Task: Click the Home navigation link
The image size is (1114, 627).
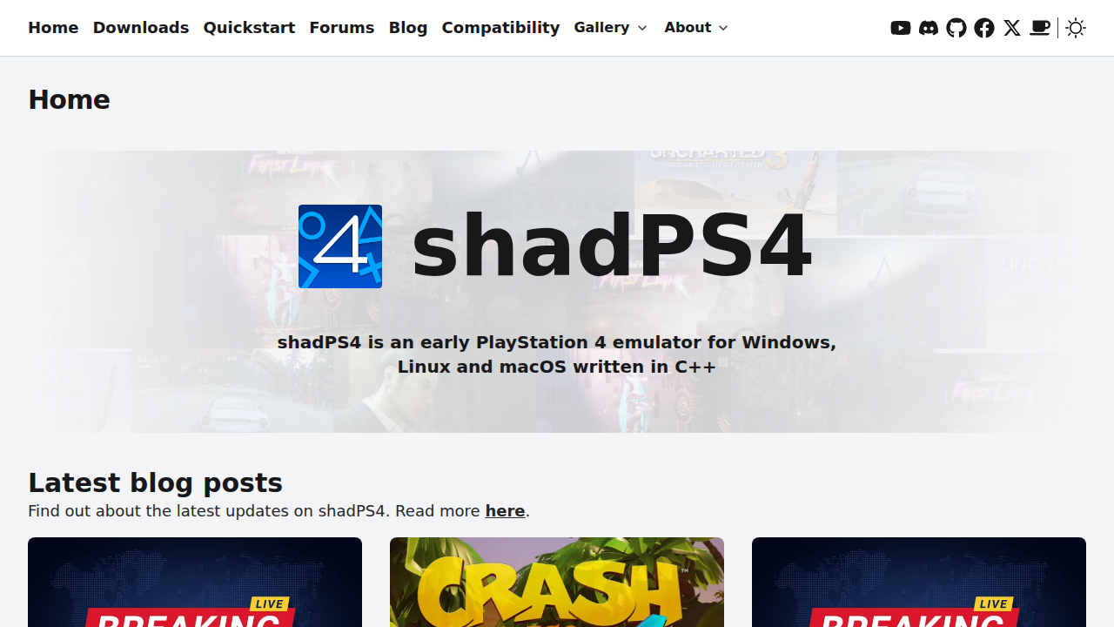Action: pyautogui.click(x=53, y=28)
